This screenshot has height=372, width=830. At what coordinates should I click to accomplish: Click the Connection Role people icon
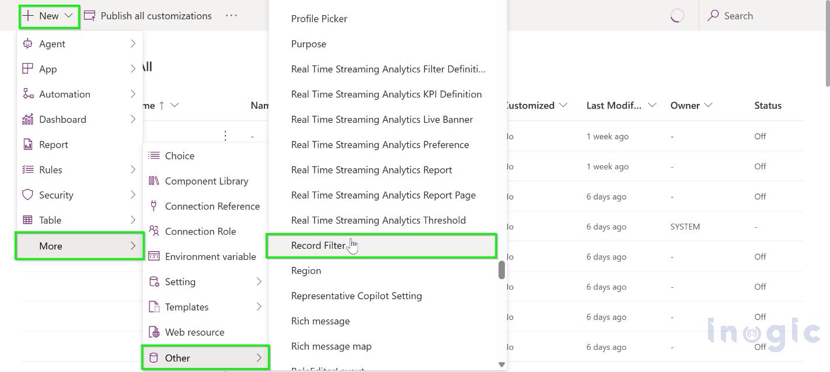pyautogui.click(x=154, y=231)
